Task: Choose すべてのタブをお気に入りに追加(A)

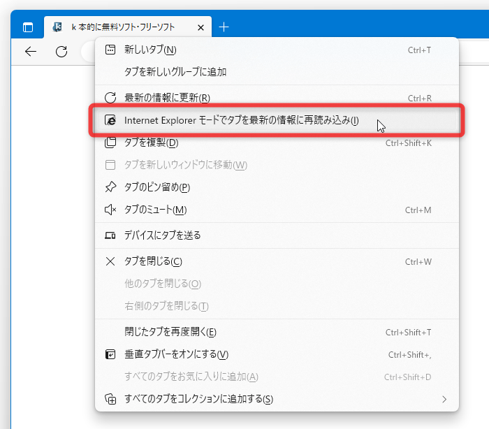Action: click(277, 377)
